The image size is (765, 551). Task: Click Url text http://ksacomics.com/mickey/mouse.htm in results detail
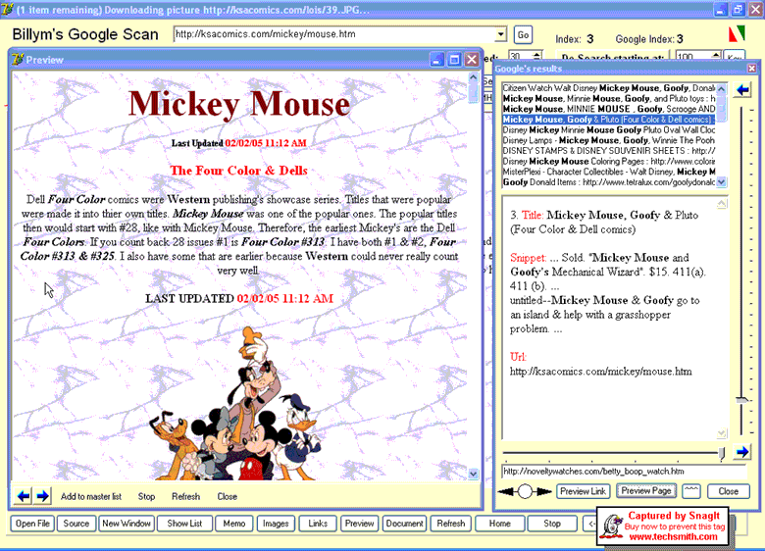600,372
